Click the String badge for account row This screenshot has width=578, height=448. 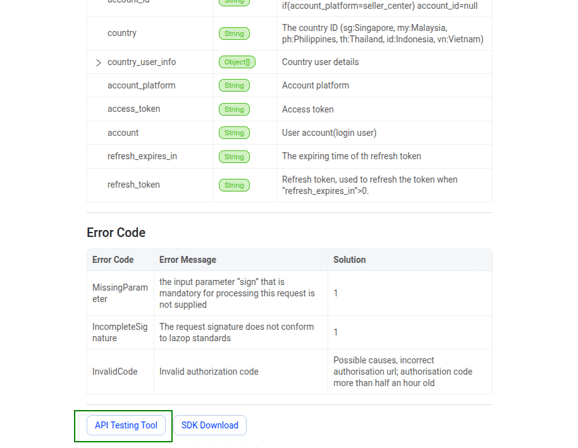[234, 133]
